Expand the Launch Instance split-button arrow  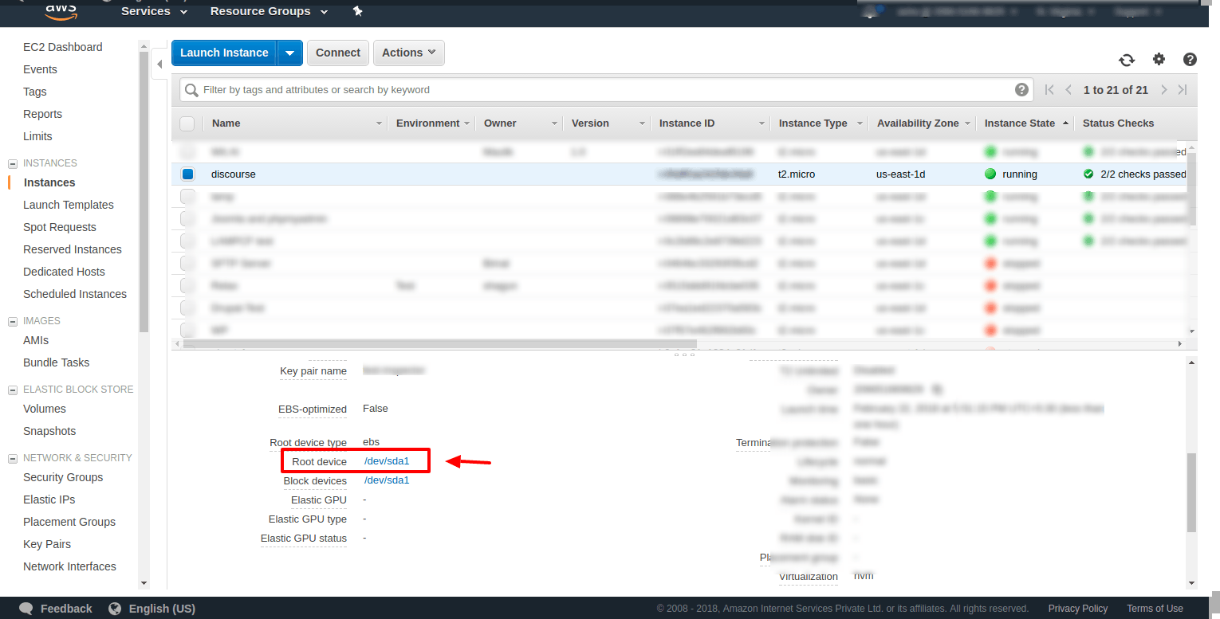290,53
